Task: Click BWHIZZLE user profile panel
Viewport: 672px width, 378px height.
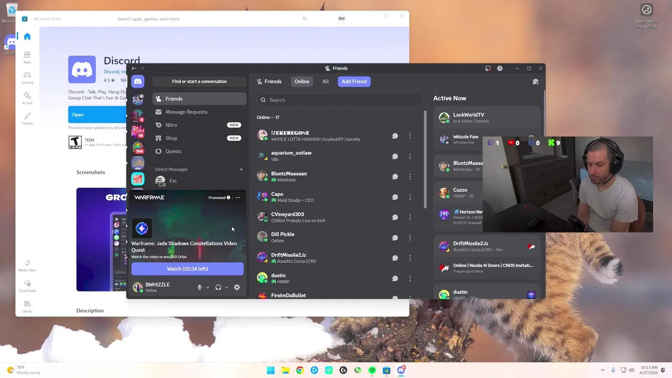Action: 162,287
